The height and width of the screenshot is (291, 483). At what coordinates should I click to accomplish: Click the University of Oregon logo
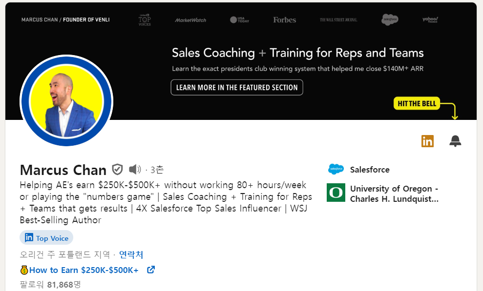click(x=336, y=193)
